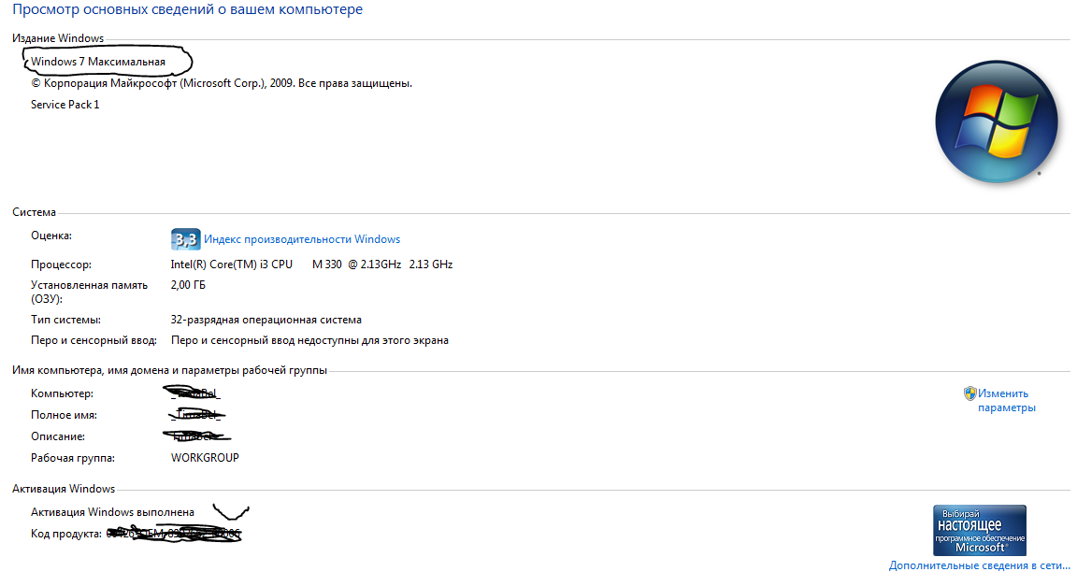
Task: Click the Активация Windows section header
Action: click(64, 489)
